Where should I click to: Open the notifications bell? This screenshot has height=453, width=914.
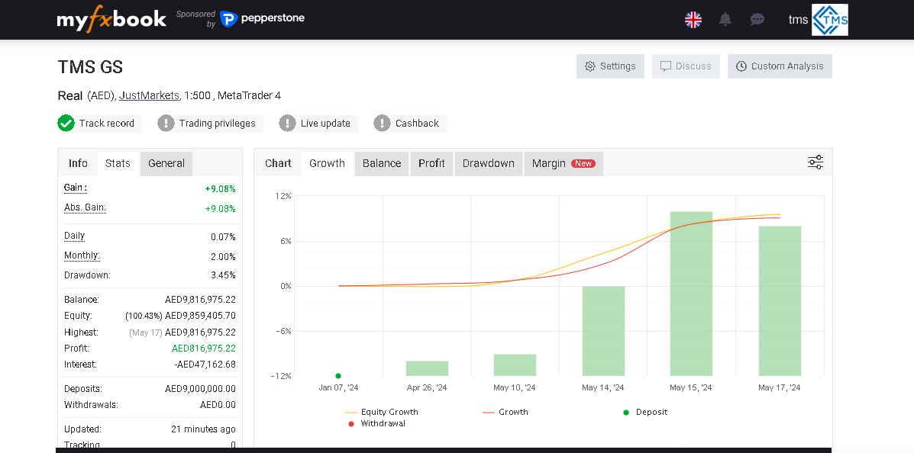pyautogui.click(x=725, y=20)
